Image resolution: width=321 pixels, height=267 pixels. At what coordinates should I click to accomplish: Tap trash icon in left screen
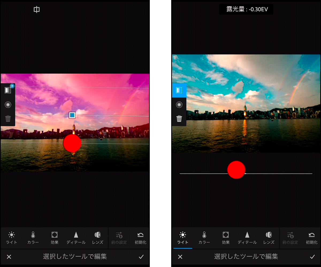[8, 119]
